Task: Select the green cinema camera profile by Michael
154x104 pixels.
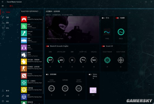Action: click(x=32, y=26)
